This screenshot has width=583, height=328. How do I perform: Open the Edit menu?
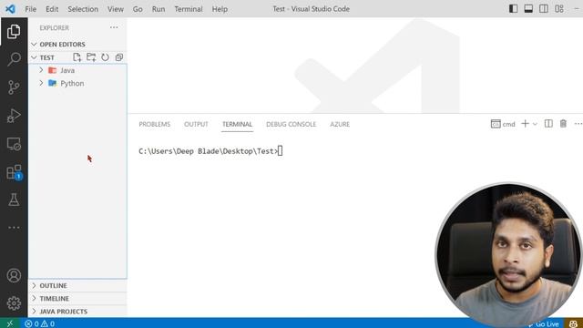point(52,9)
